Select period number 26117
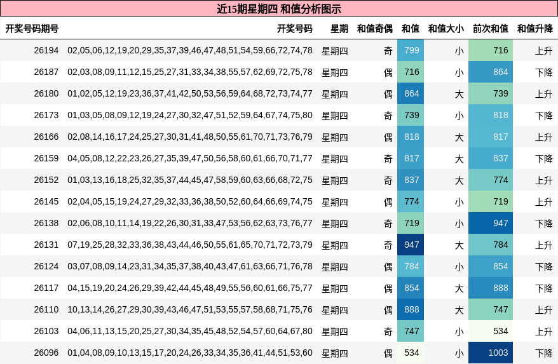The width and height of the screenshot is (558, 364). (46, 288)
